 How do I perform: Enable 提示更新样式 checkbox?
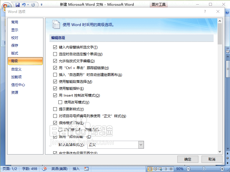(x=55, y=109)
